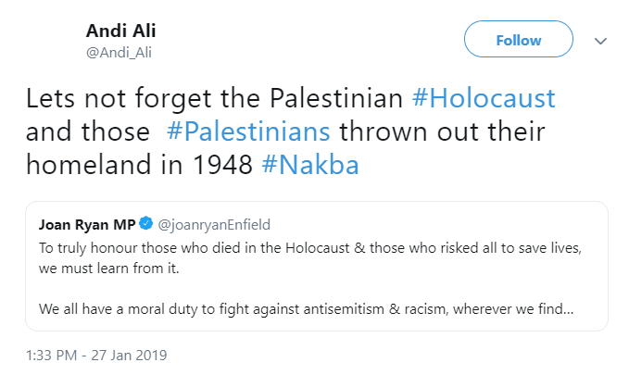Open the #Holocaust hashtag link
Screen dimensions: 629x375
484,98
